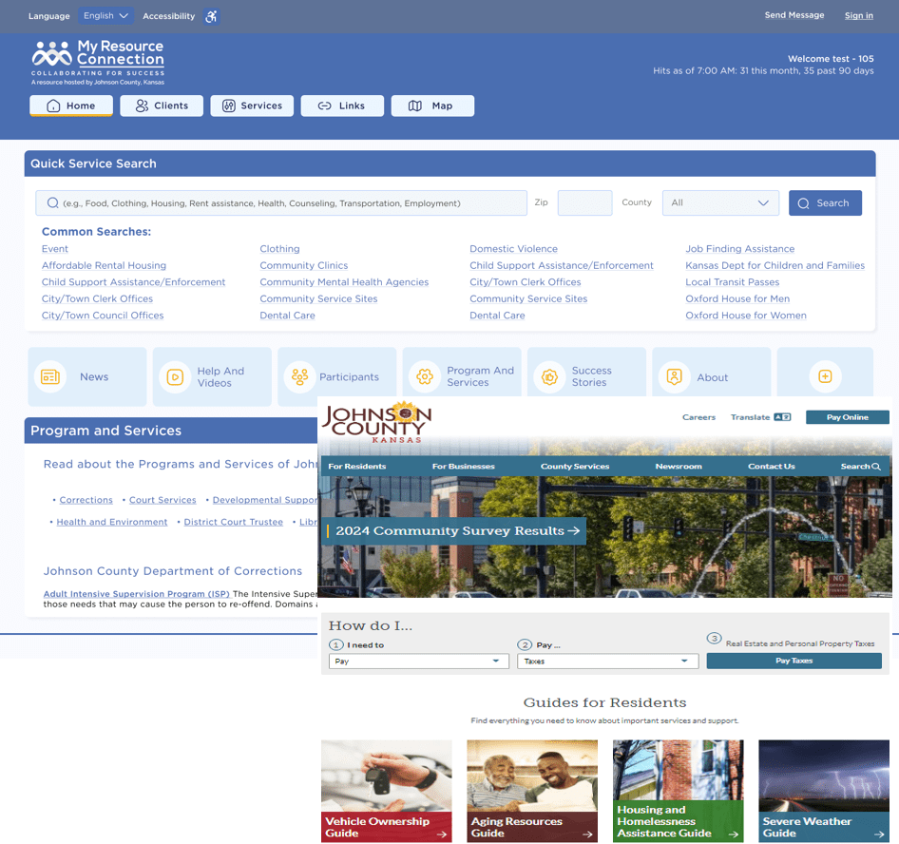Click the Participants group icon

click(x=299, y=376)
